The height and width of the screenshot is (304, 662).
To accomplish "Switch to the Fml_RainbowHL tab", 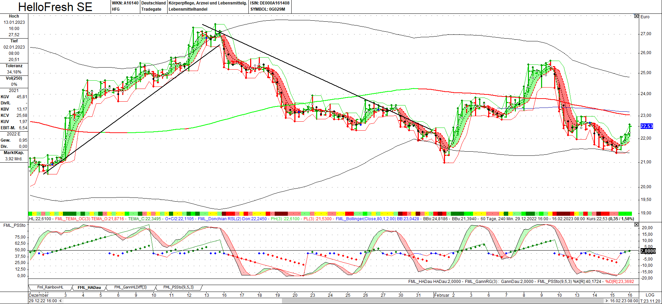I will (x=50, y=287).
